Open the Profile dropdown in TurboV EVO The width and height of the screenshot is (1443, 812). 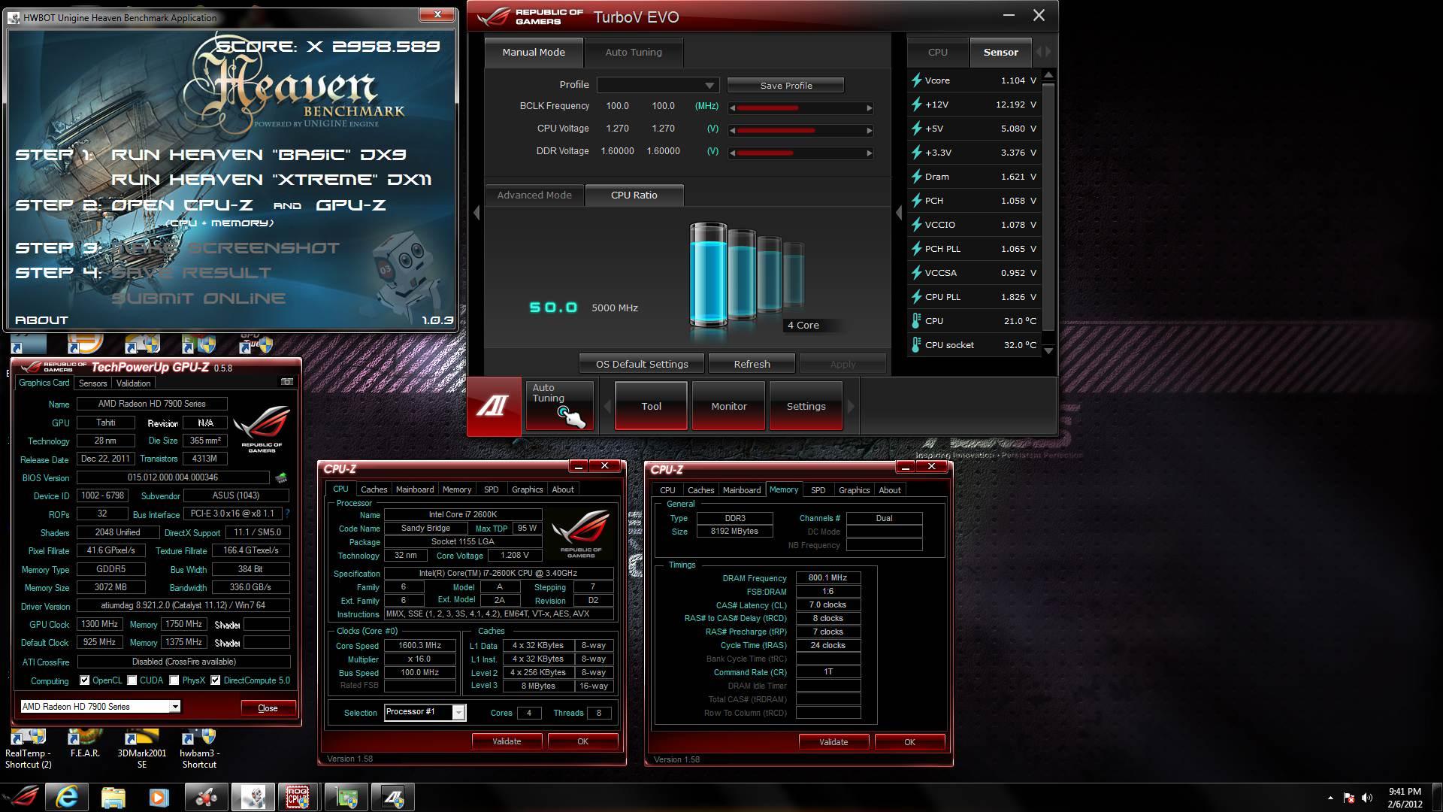pos(658,85)
